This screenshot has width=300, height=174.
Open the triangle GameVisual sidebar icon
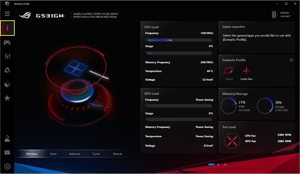7,70
